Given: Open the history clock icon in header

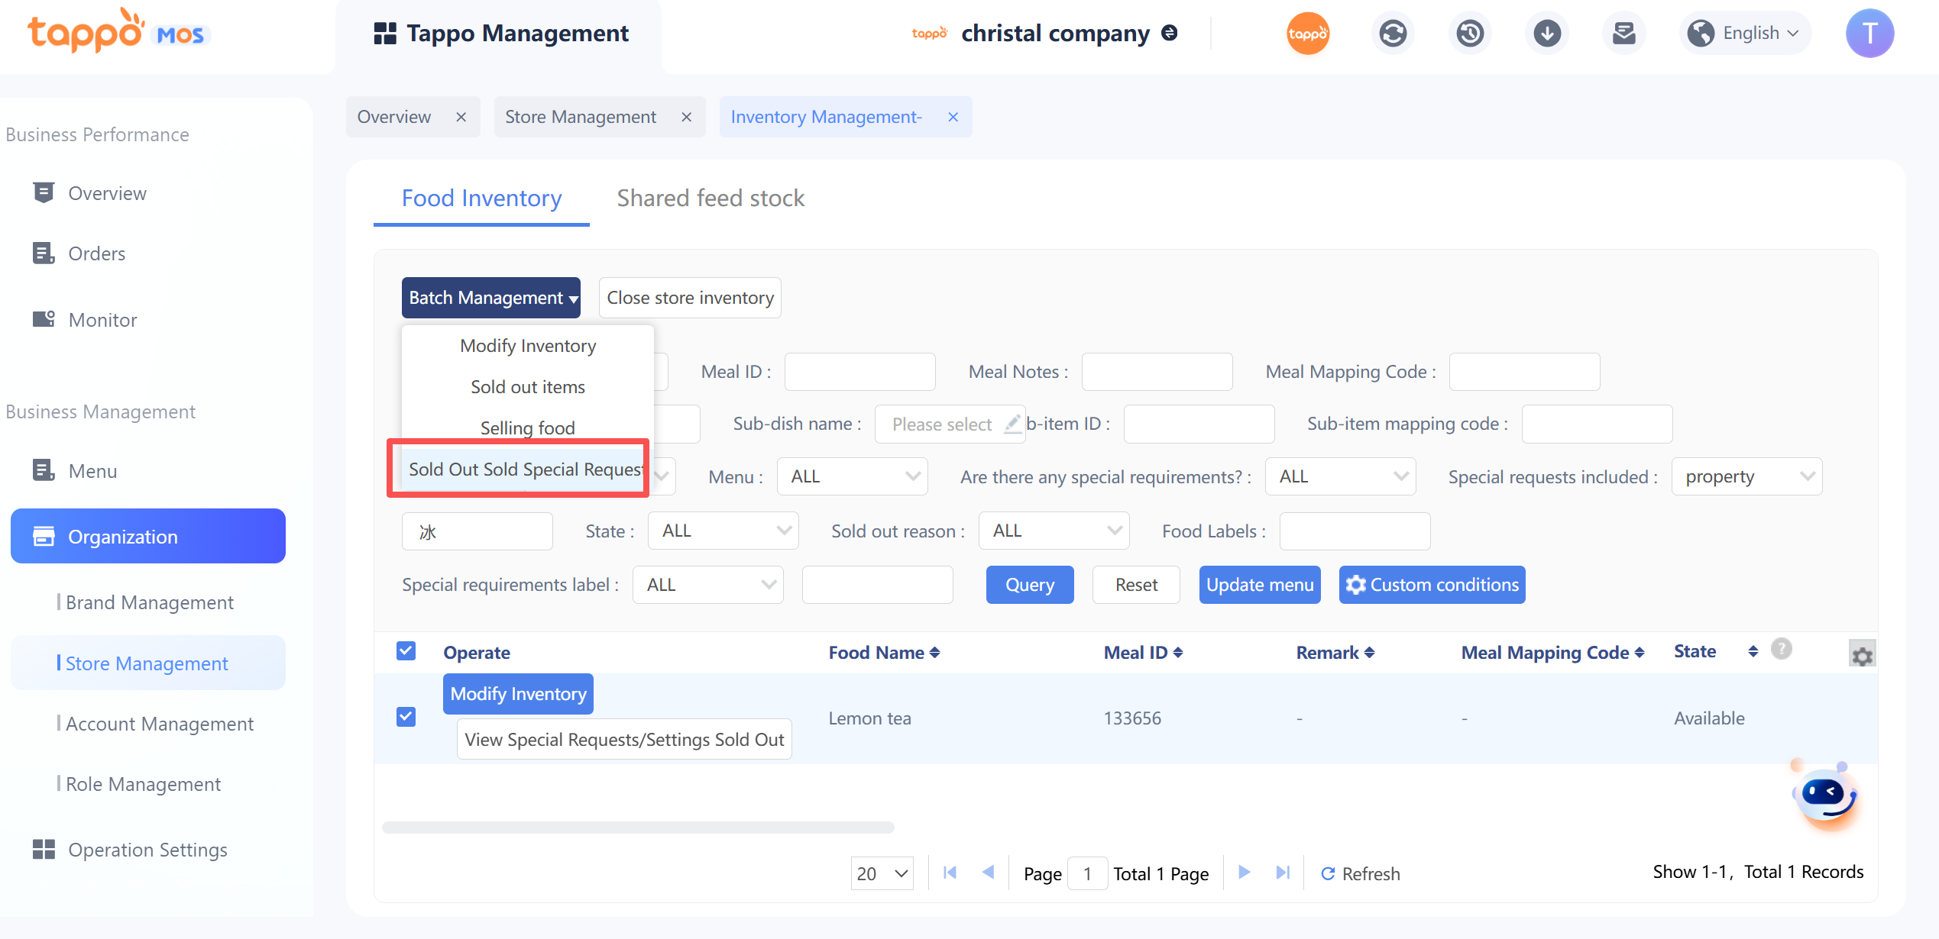Looking at the screenshot, I should point(1470,34).
